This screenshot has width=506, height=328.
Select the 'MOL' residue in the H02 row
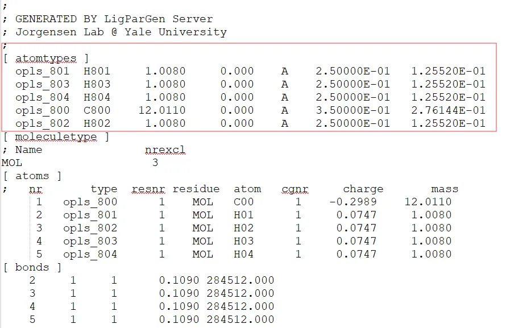tap(202, 229)
